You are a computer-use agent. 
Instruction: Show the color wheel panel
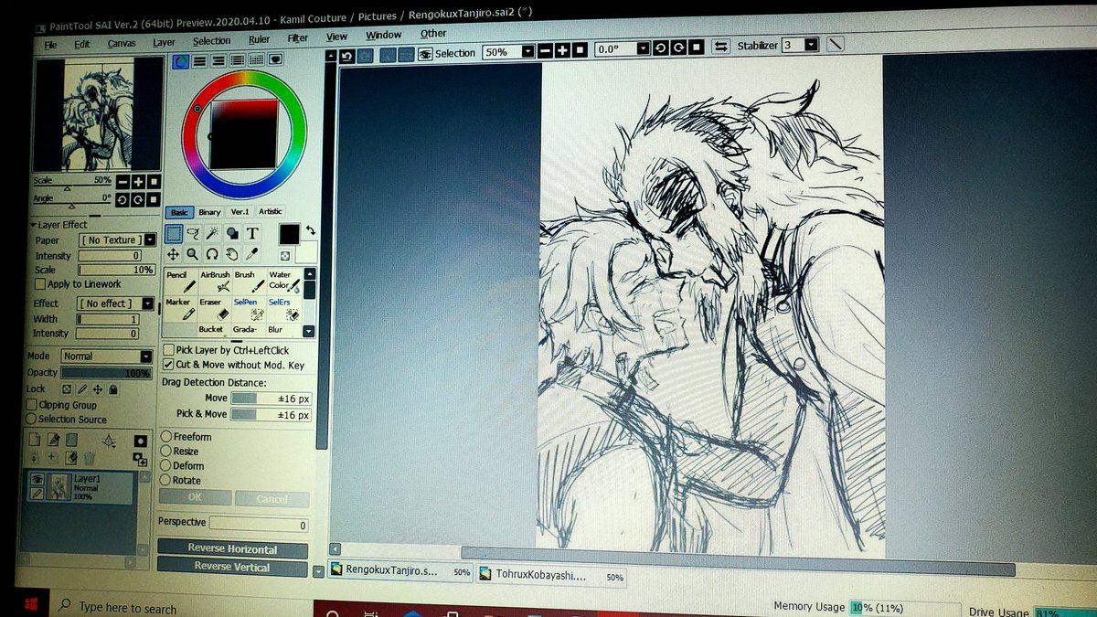point(181,61)
